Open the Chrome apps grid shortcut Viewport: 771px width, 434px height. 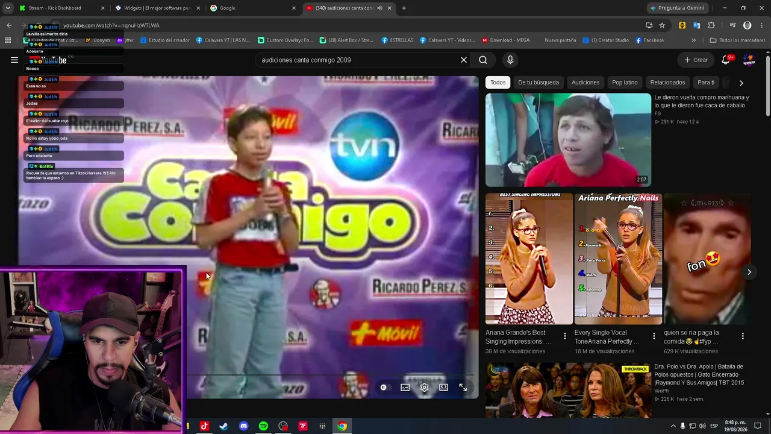click(8, 40)
